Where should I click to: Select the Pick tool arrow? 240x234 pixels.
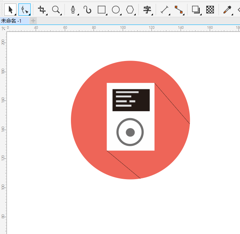(x=10, y=10)
